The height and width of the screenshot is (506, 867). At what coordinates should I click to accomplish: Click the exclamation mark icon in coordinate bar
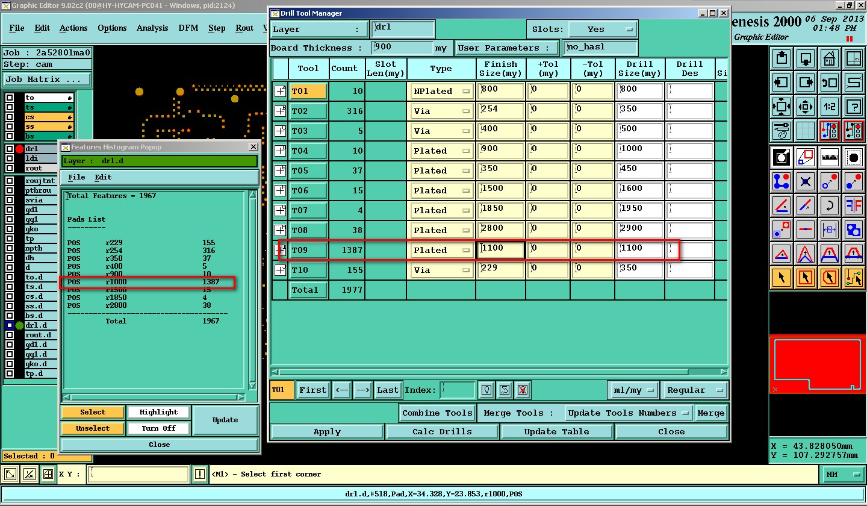tap(200, 475)
